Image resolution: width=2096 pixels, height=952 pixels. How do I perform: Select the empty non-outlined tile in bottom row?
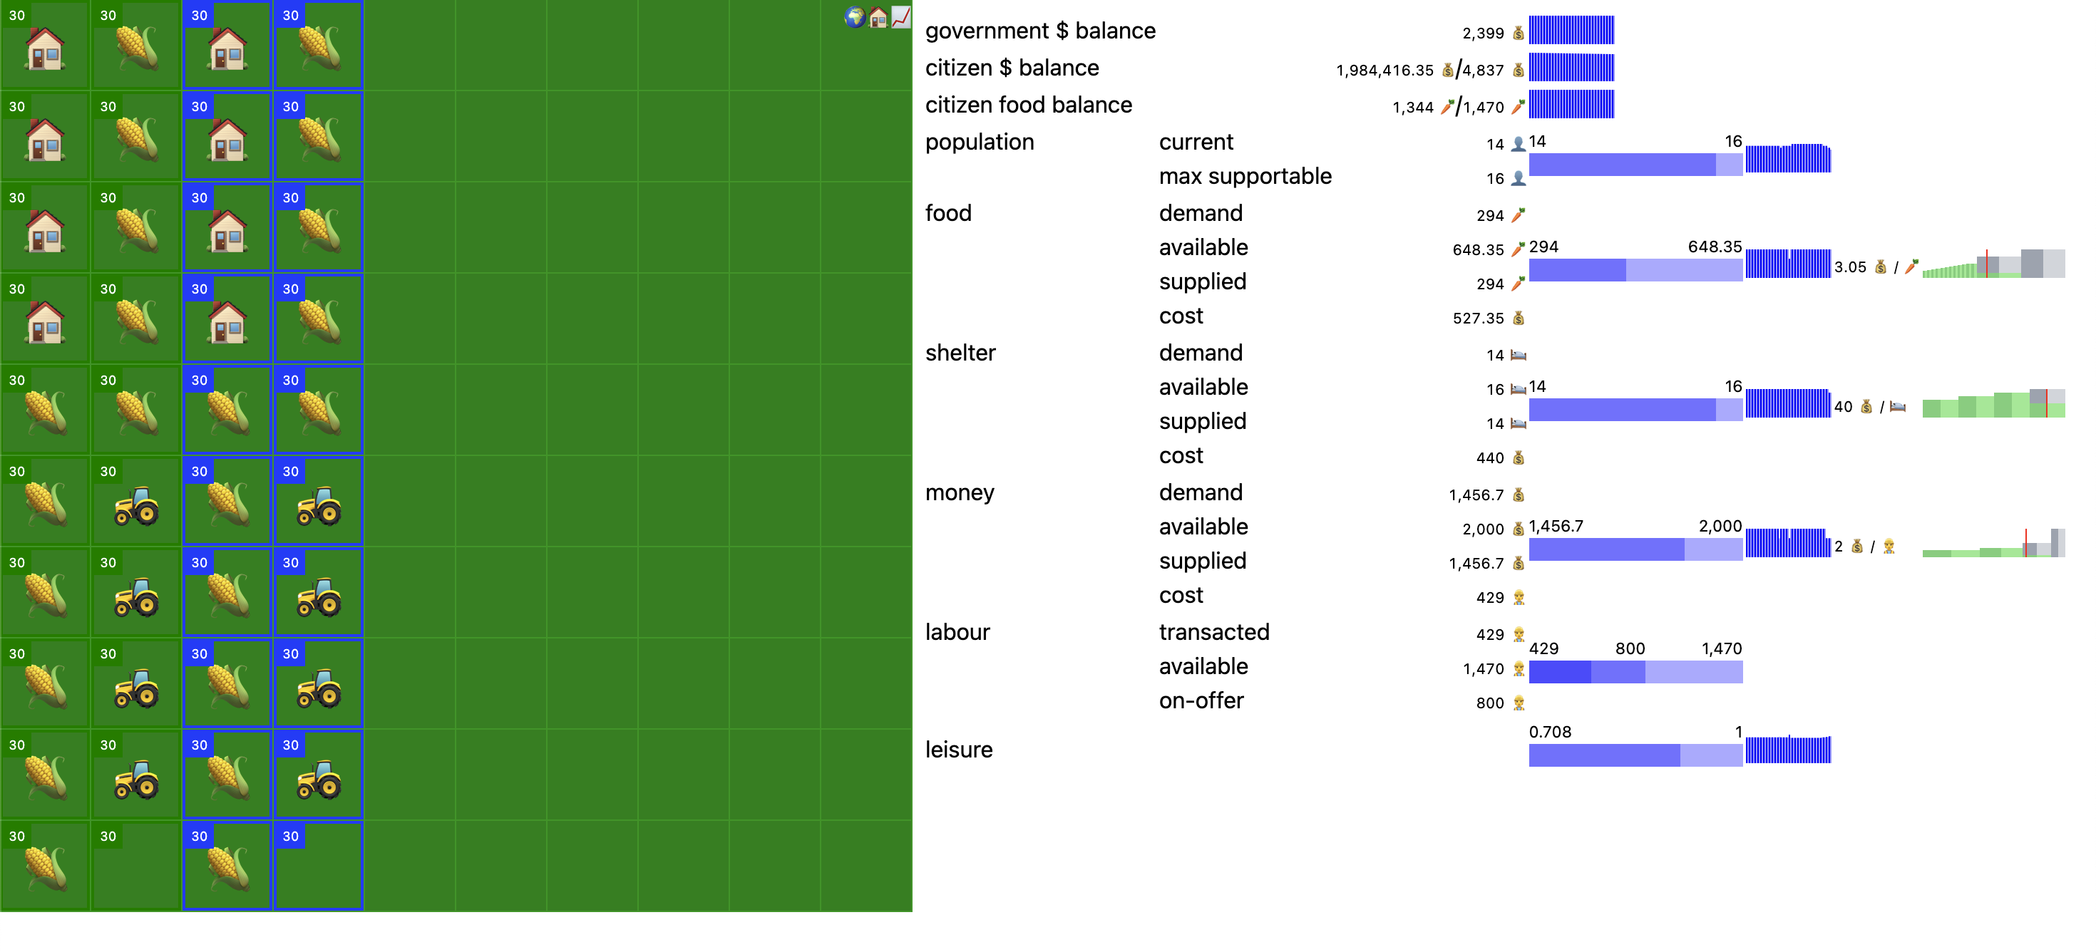[x=137, y=866]
